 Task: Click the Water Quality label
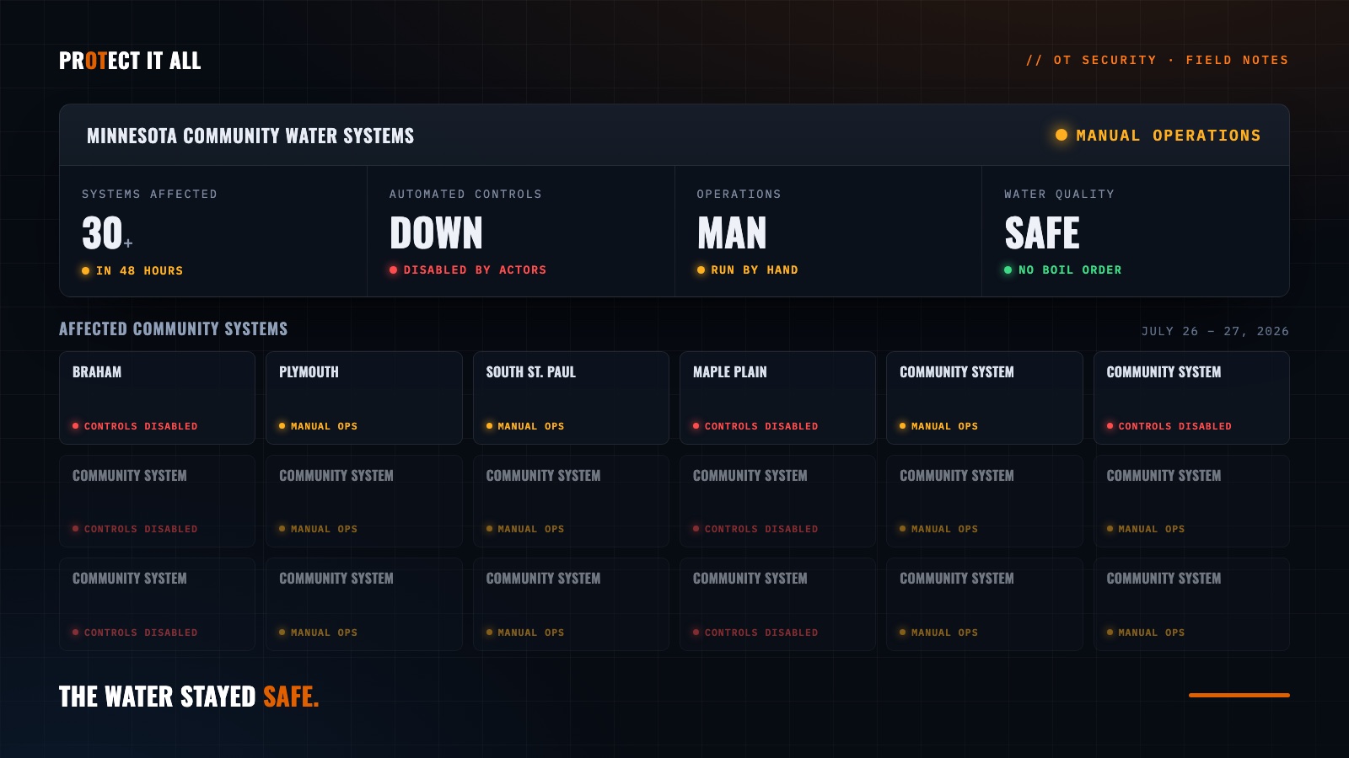[x=1059, y=194]
